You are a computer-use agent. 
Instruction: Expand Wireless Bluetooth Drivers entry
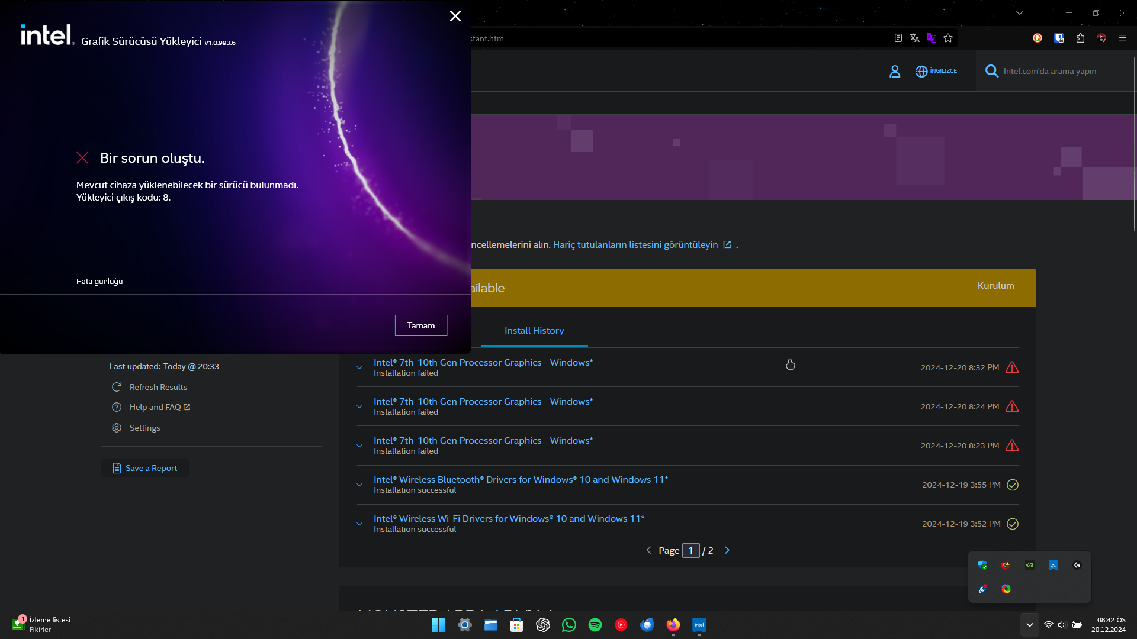click(359, 485)
